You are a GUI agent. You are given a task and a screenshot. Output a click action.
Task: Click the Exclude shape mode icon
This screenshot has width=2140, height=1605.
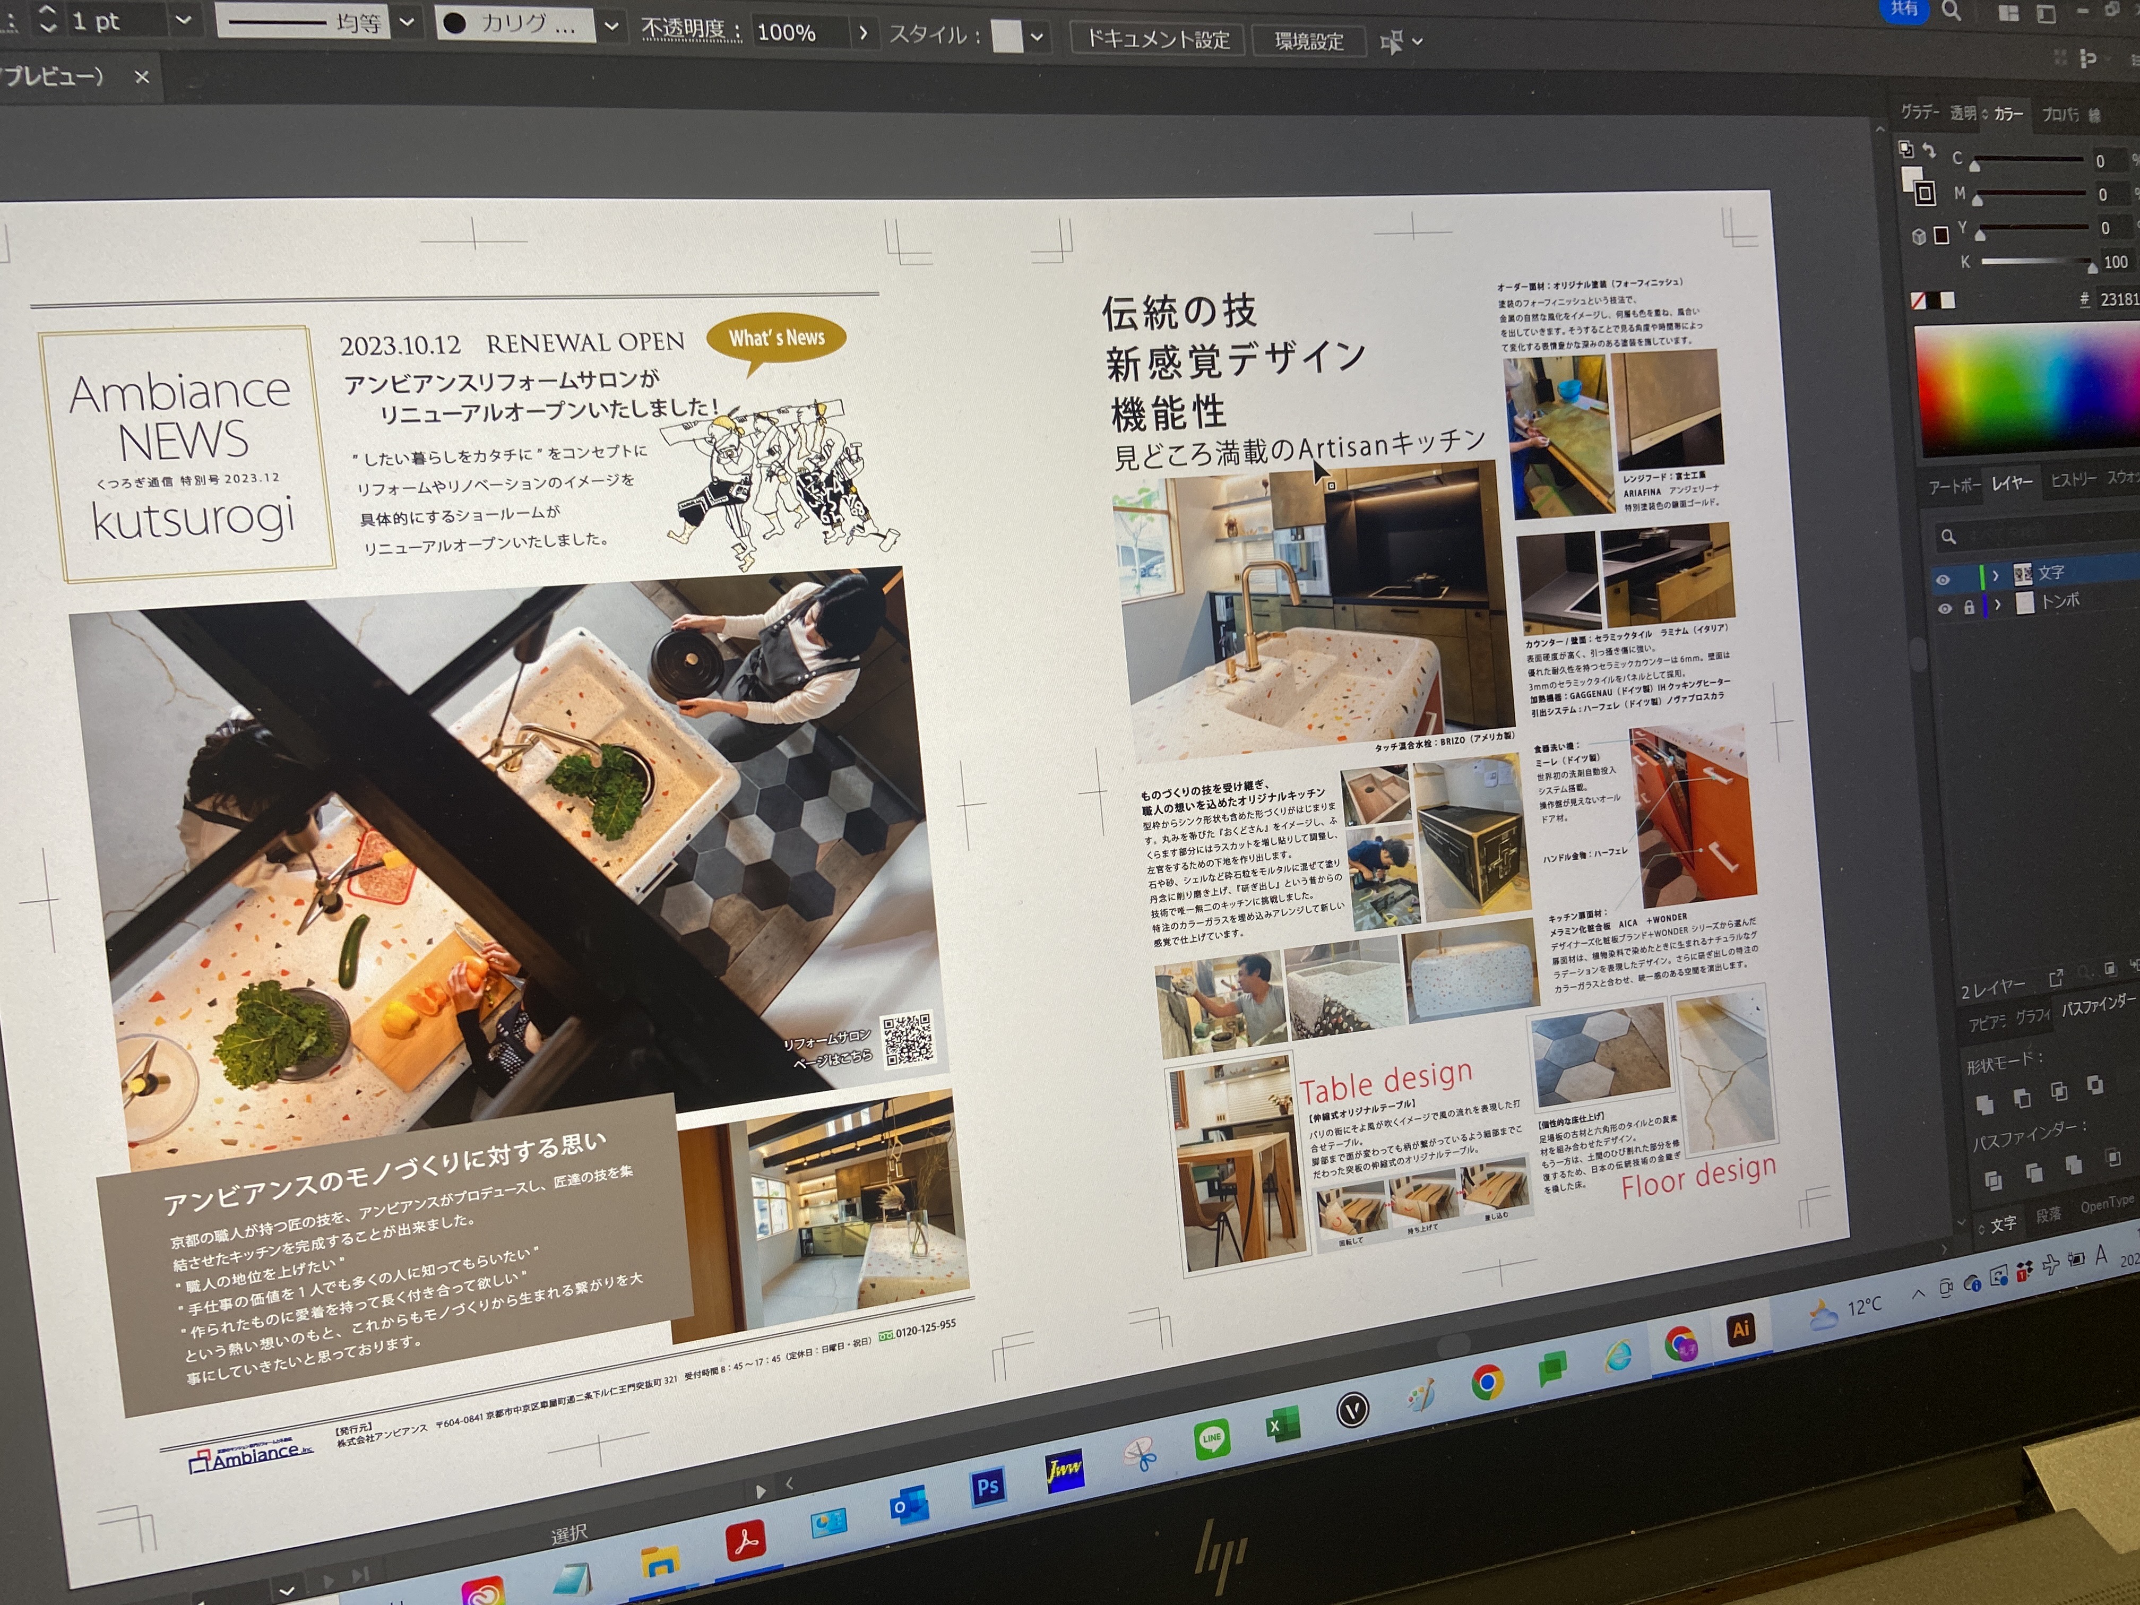[x=2094, y=1084]
